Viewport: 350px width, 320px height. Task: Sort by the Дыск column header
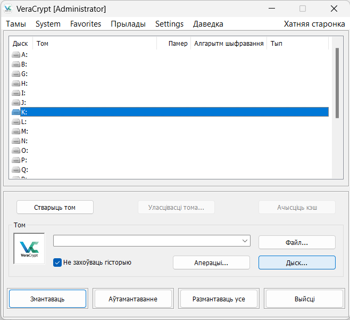(21, 43)
